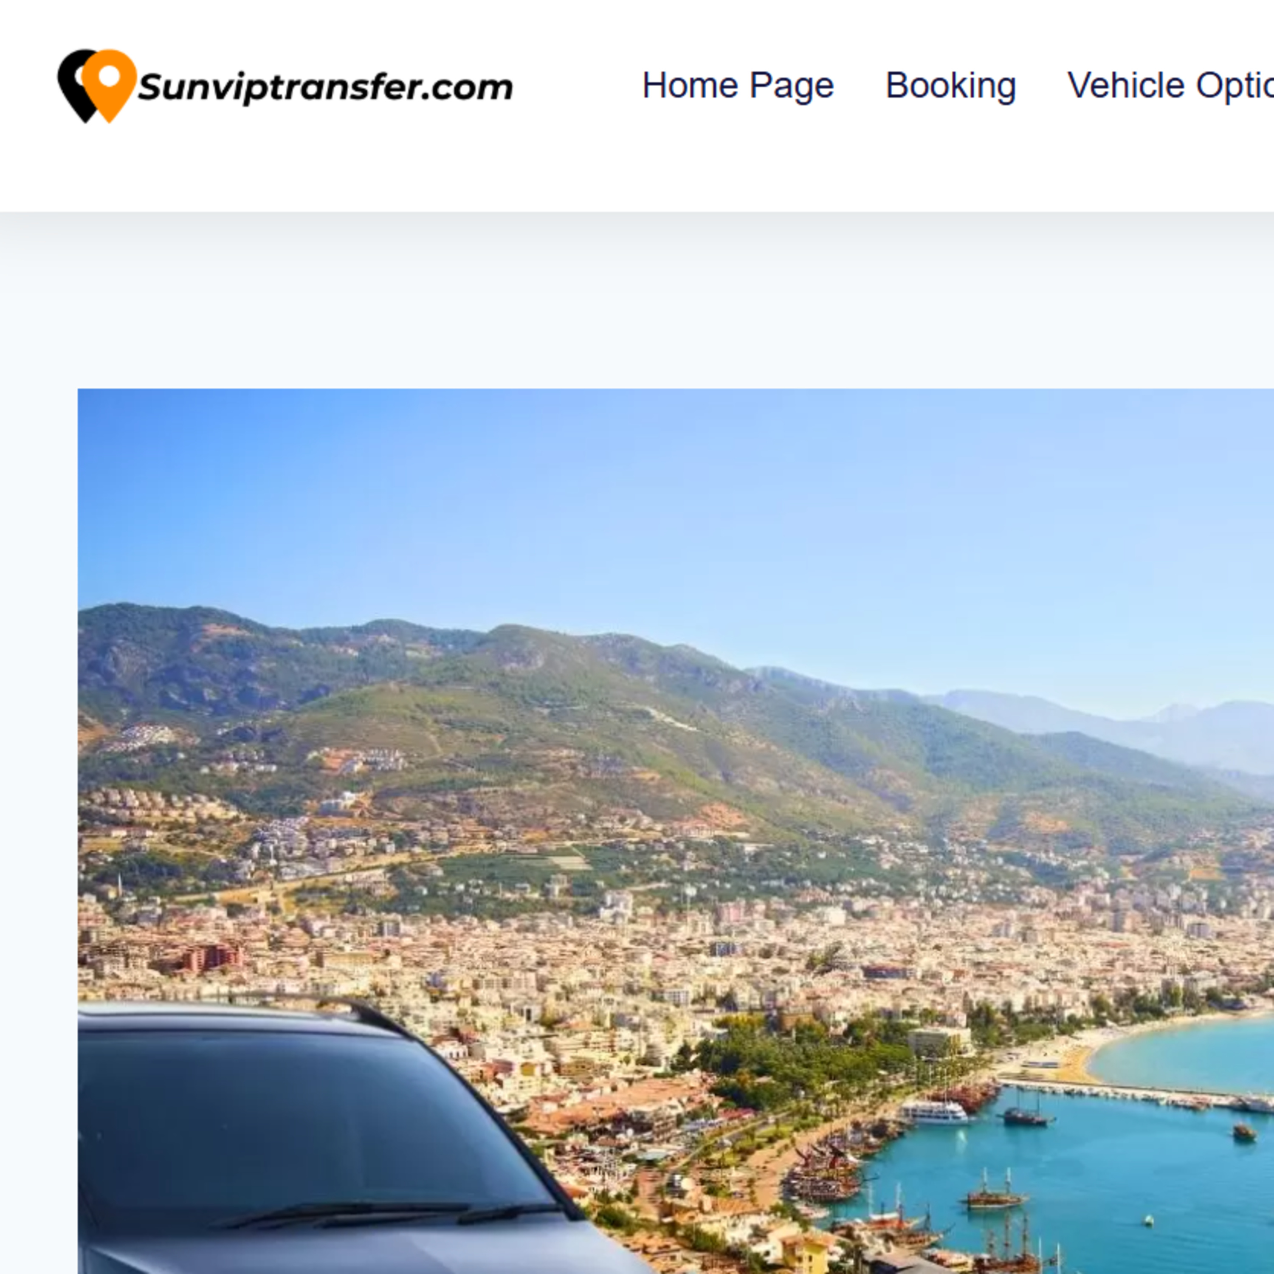The height and width of the screenshot is (1274, 1274).
Task: Go to the Booking menu item
Action: pos(950,86)
